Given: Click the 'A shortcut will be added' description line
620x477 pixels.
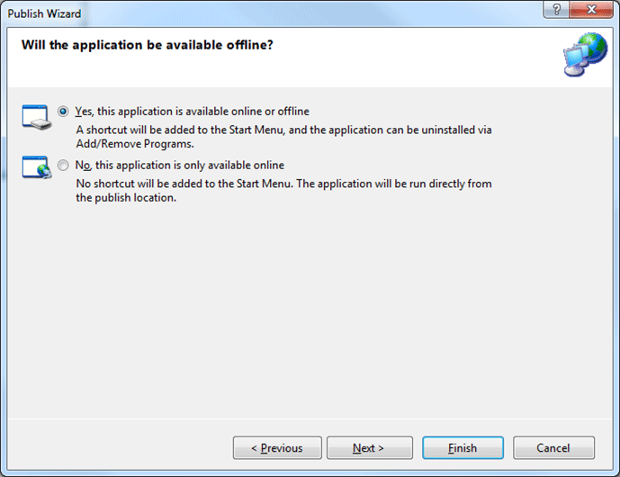Looking at the screenshot, I should pyautogui.click(x=283, y=130).
